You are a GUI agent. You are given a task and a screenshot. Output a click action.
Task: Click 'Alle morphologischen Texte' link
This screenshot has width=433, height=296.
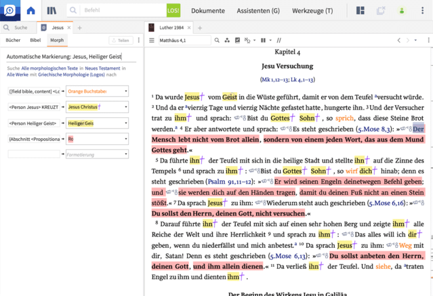pyautogui.click(x=49, y=68)
